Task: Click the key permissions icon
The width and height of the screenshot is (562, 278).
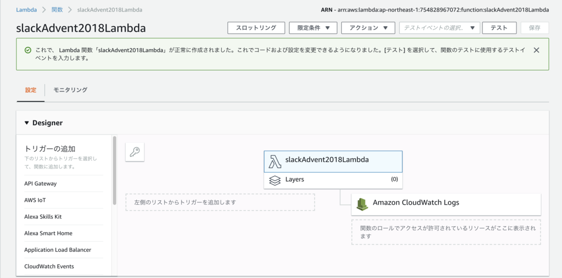Action: tap(135, 152)
